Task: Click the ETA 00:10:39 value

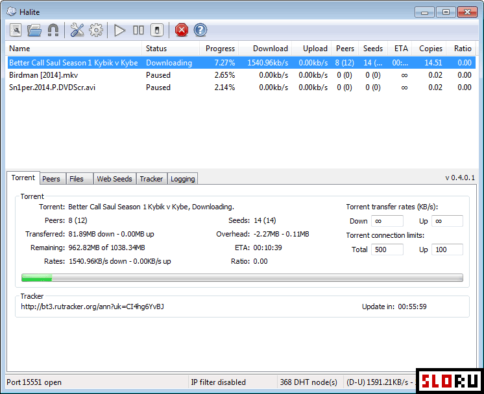Action: tap(267, 248)
